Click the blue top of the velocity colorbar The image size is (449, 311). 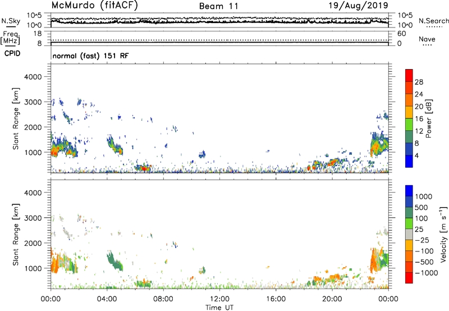coord(409,191)
